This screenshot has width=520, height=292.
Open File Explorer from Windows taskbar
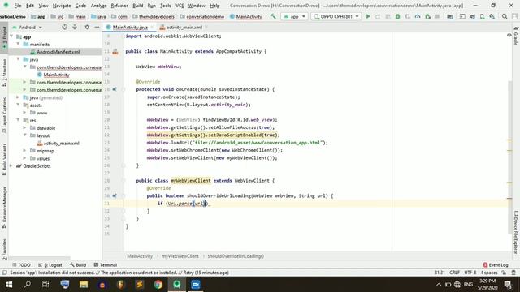point(83,285)
